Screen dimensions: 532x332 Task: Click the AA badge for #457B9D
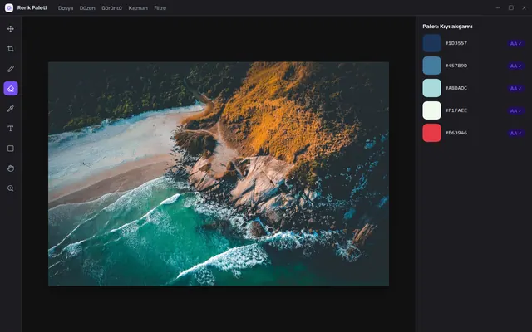(x=516, y=66)
